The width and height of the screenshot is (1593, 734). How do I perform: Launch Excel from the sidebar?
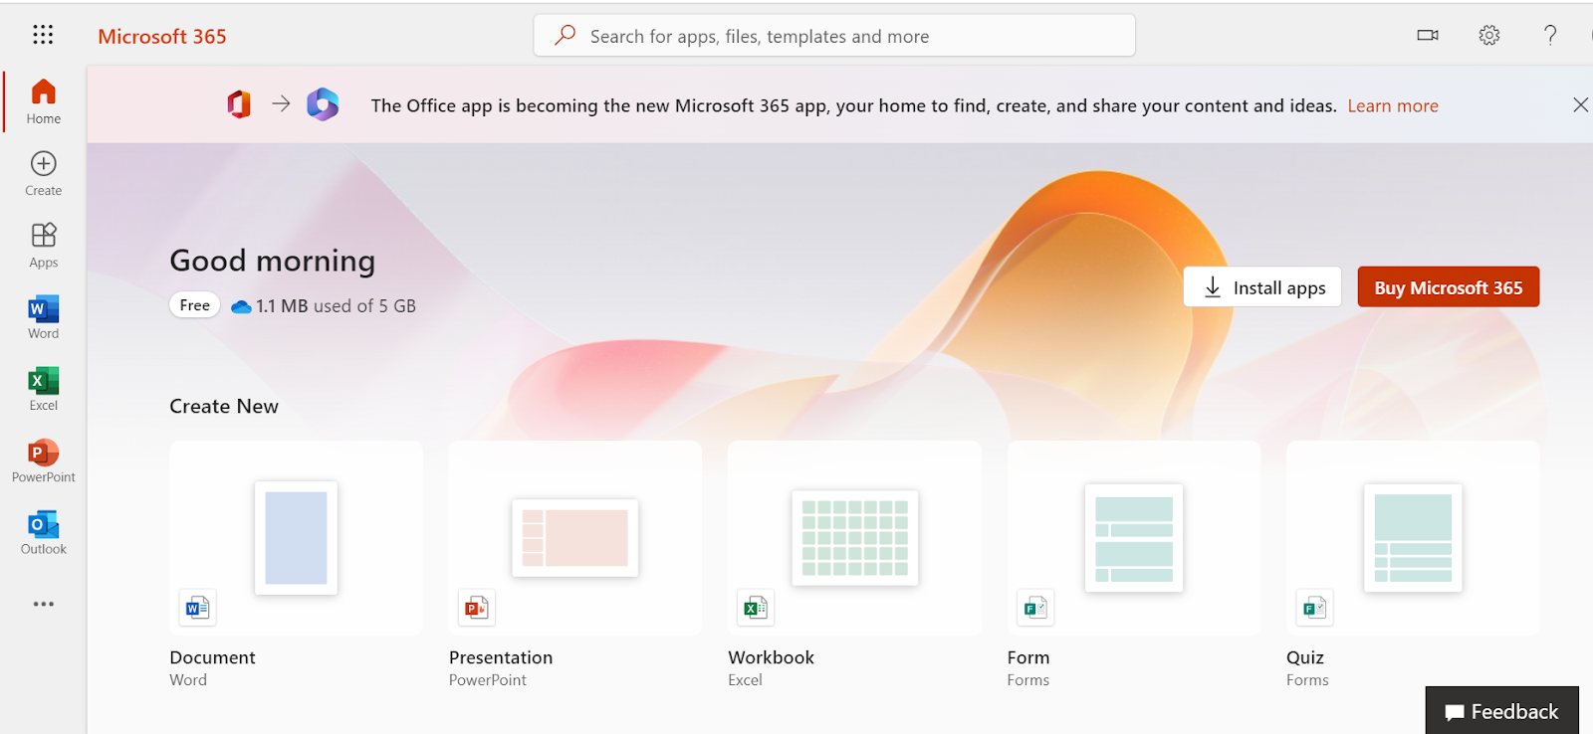point(43,388)
